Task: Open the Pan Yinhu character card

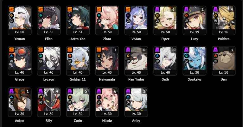Action: coord(136,61)
